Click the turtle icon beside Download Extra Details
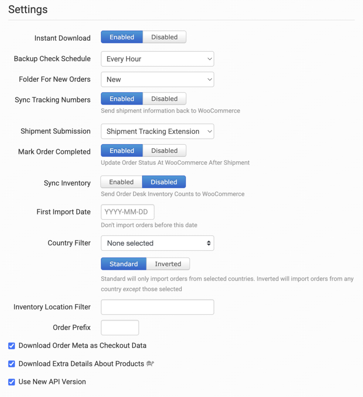Viewport: 363px width, 397px height. point(150,364)
